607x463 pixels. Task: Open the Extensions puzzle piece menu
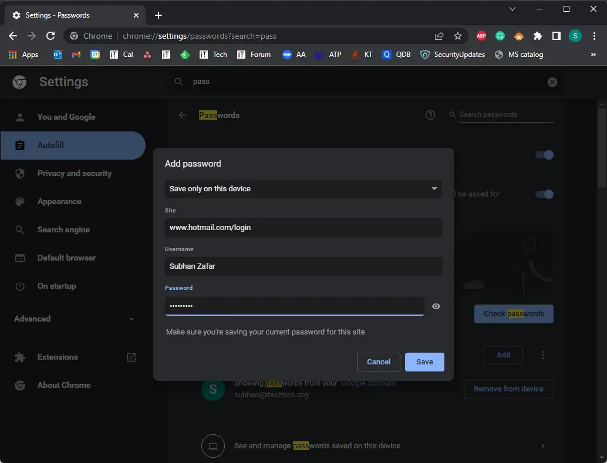pos(538,36)
